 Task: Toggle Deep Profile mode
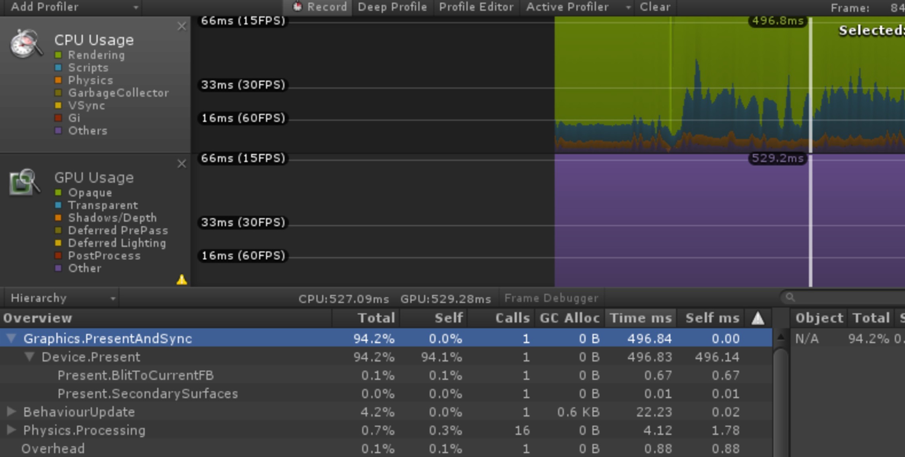tap(393, 6)
